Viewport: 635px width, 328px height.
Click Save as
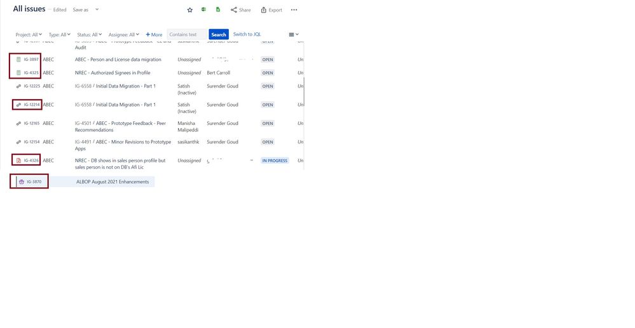pyautogui.click(x=80, y=10)
